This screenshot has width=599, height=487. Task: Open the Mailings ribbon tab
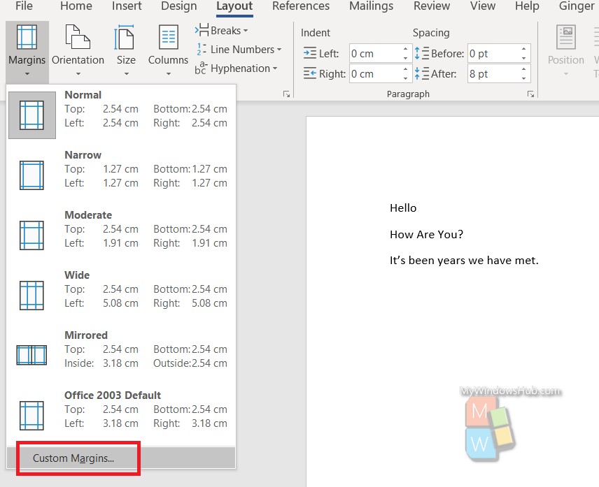[371, 6]
